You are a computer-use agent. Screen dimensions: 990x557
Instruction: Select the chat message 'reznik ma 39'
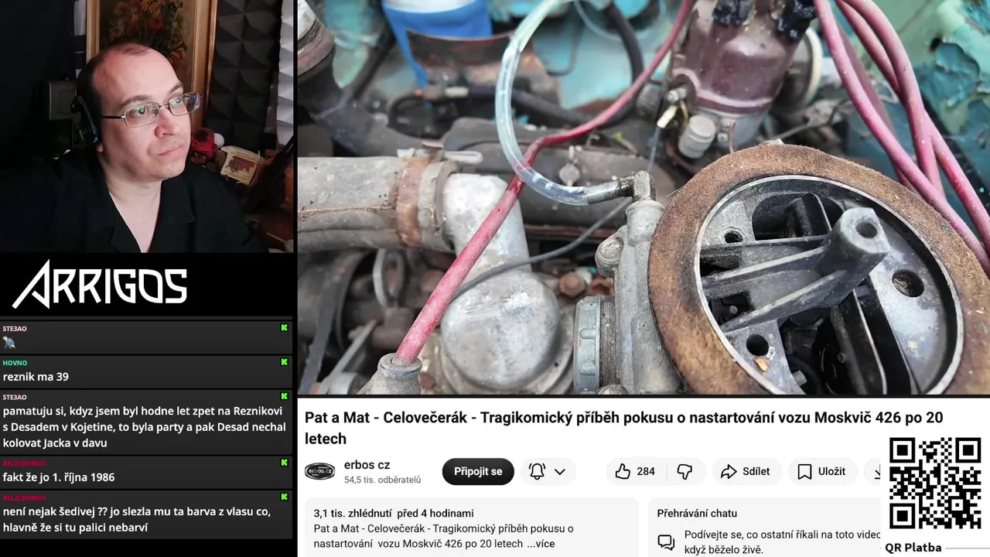[36, 377]
